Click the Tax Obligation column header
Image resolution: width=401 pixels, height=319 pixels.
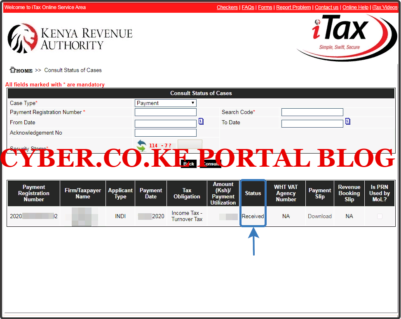pyautogui.click(x=187, y=193)
